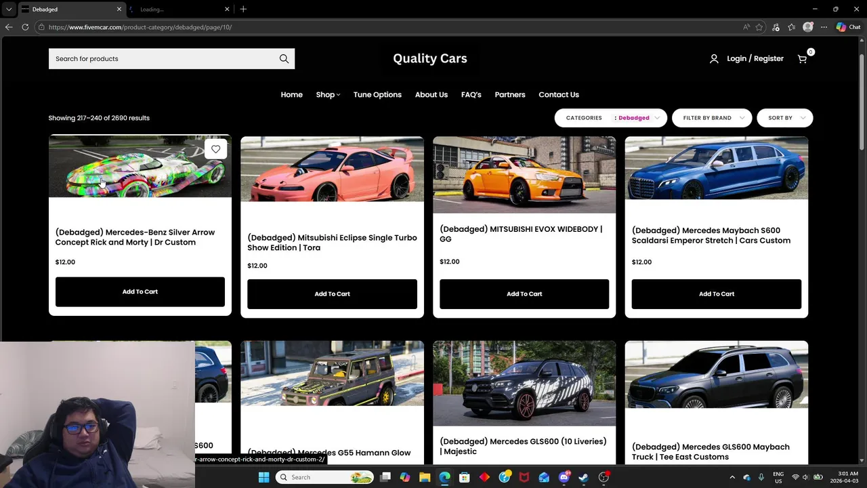Switch to the Loading browser tab
Screen dimensions: 867x488
point(179,9)
